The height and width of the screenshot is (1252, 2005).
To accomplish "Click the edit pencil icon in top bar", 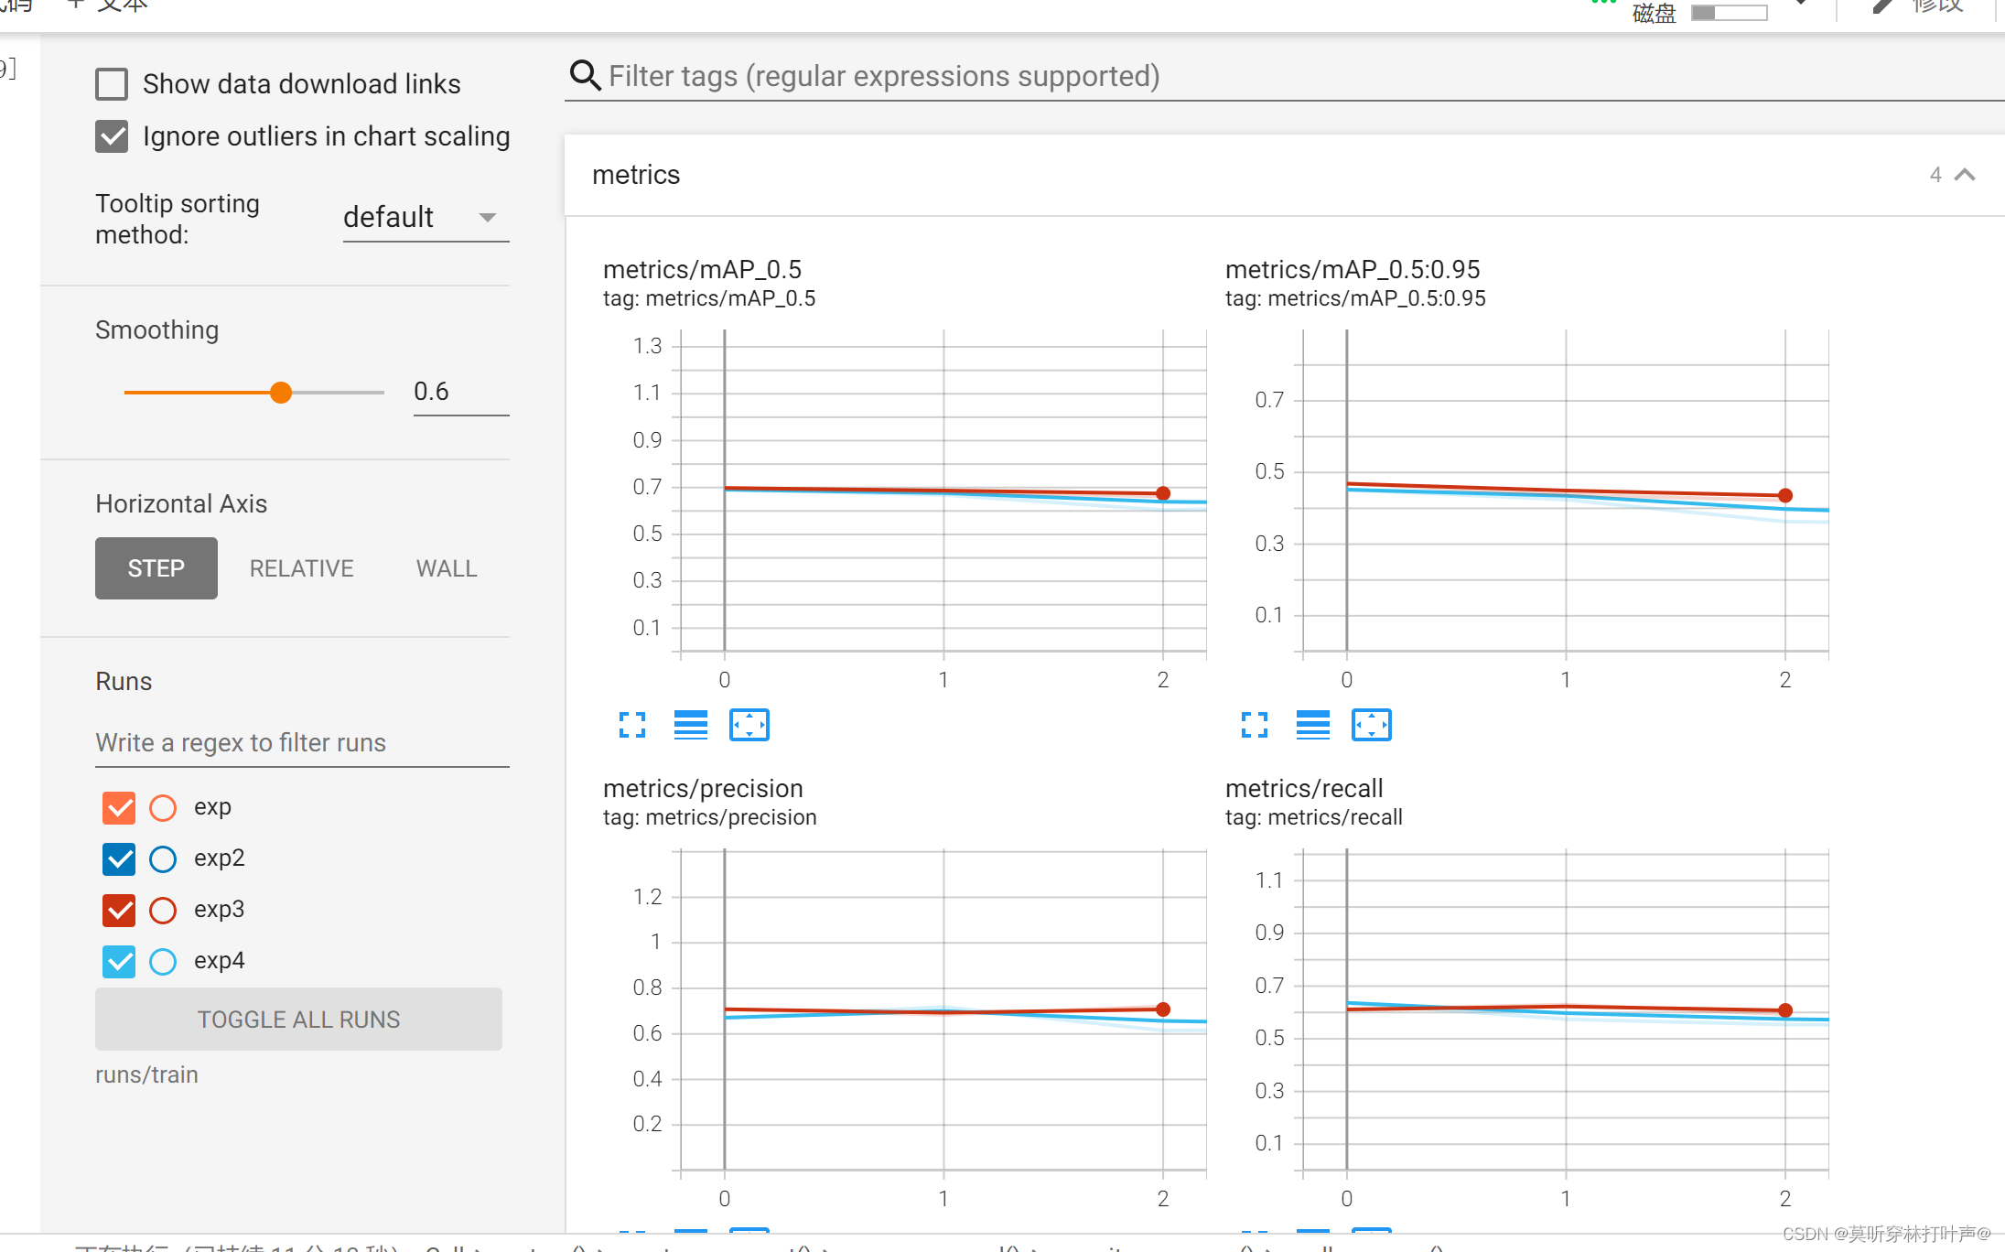I will 1881,7.
